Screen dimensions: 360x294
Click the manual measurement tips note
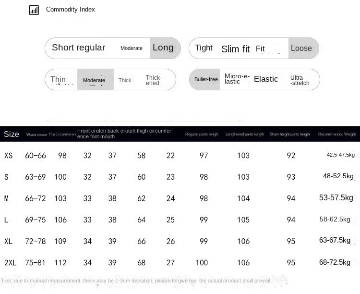tap(136, 281)
